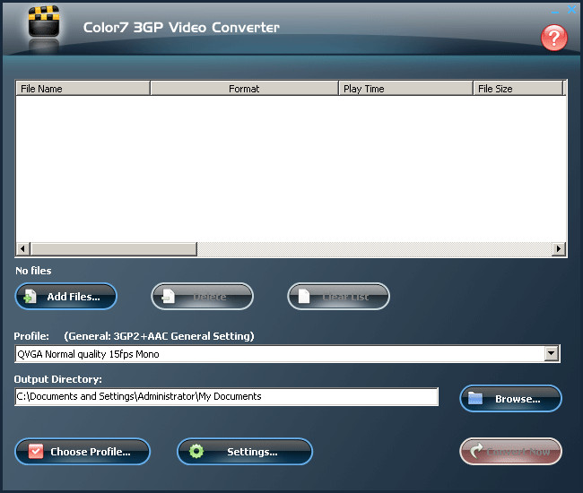583x493 pixels.
Task: Close the converter window
Action: click(x=571, y=10)
